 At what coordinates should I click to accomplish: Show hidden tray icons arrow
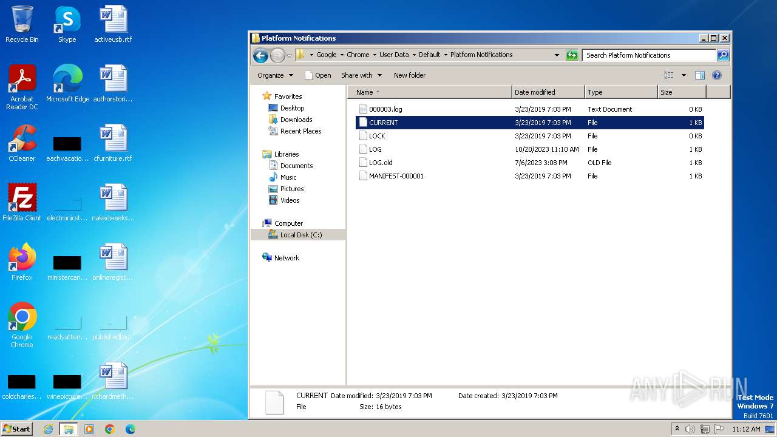coord(677,429)
